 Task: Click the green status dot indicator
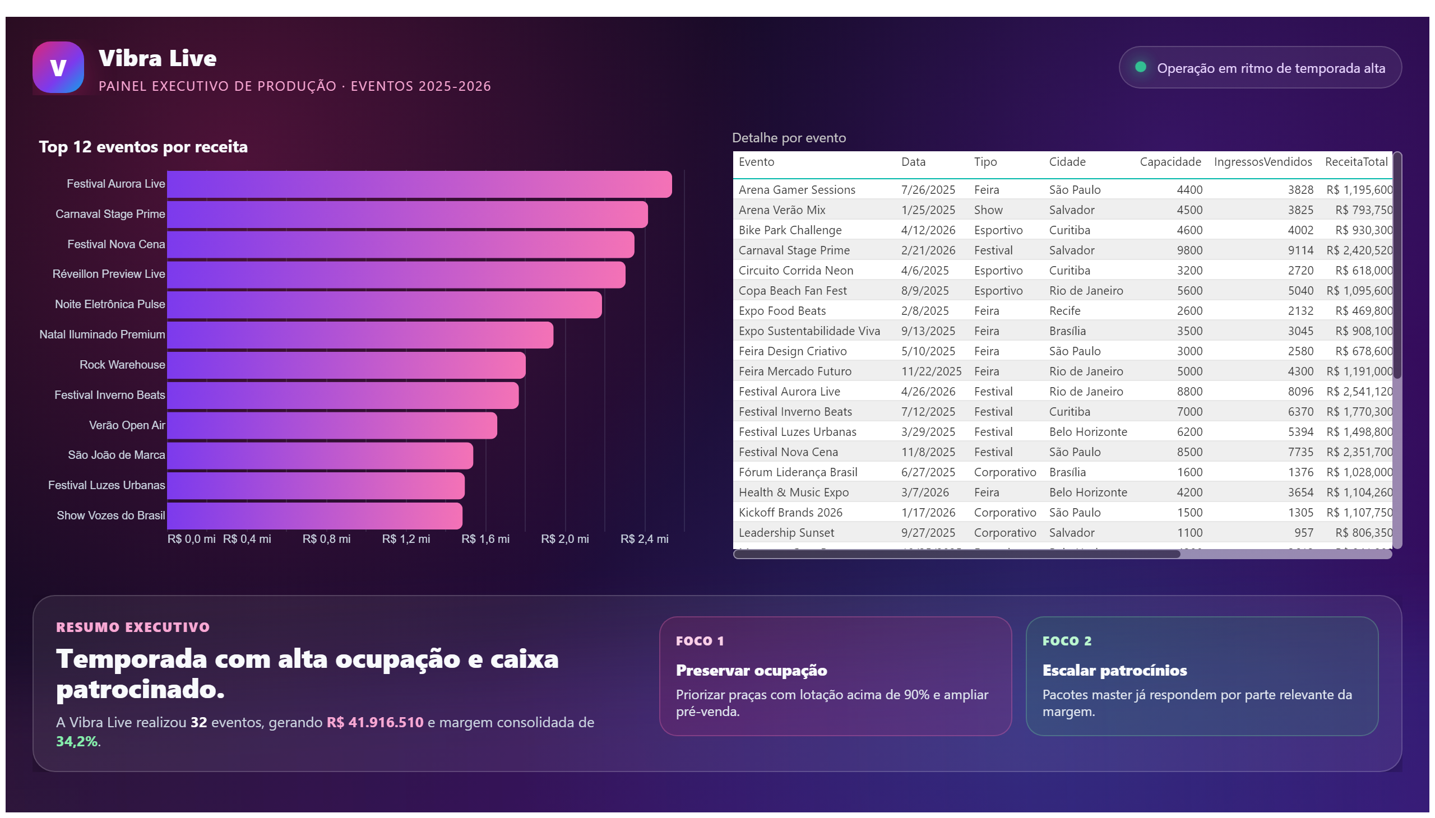click(1140, 67)
